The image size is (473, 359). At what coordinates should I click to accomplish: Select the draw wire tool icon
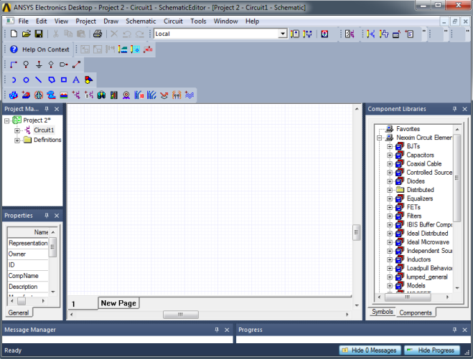click(14, 64)
